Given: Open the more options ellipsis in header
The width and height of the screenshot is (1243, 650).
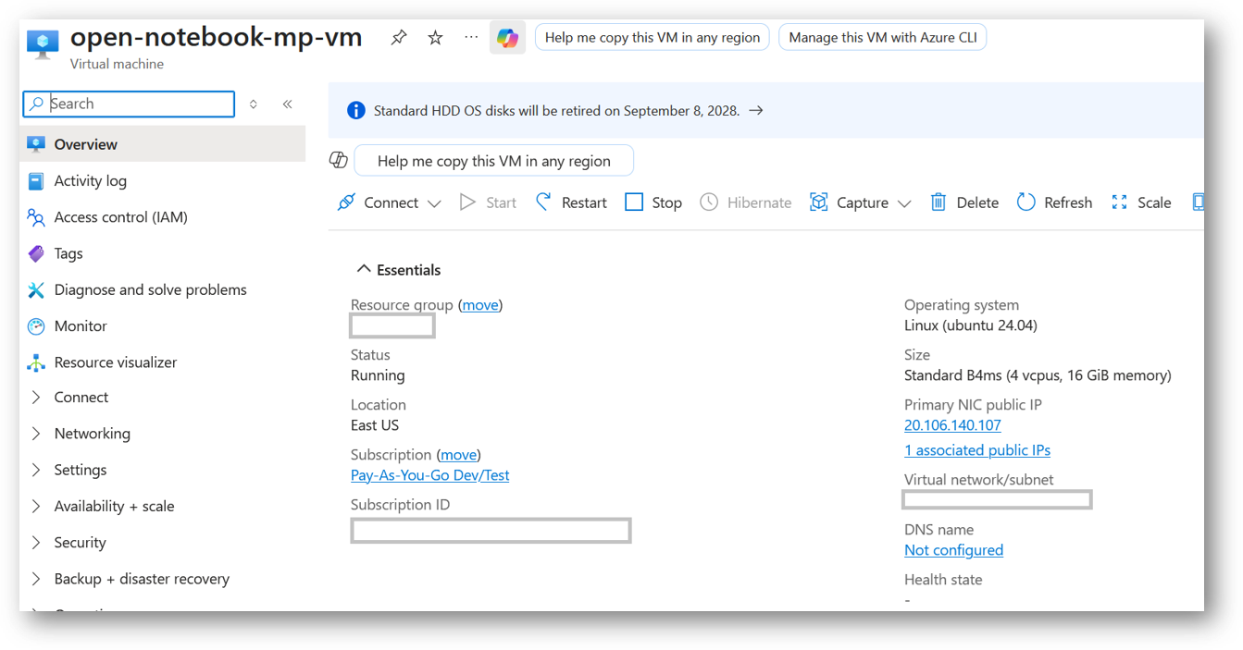Looking at the screenshot, I should pyautogui.click(x=471, y=37).
